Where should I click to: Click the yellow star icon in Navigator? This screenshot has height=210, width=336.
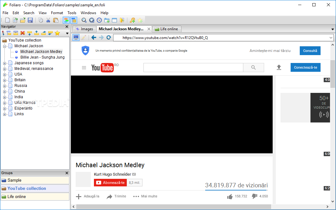coord(57,33)
